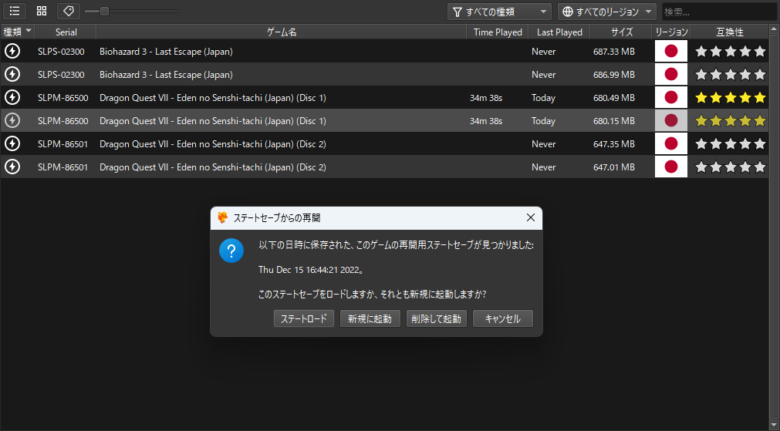Select Dragon Quest VII Disc 2 title, 647.01 MB row
The image size is (780, 431).
[x=213, y=167]
